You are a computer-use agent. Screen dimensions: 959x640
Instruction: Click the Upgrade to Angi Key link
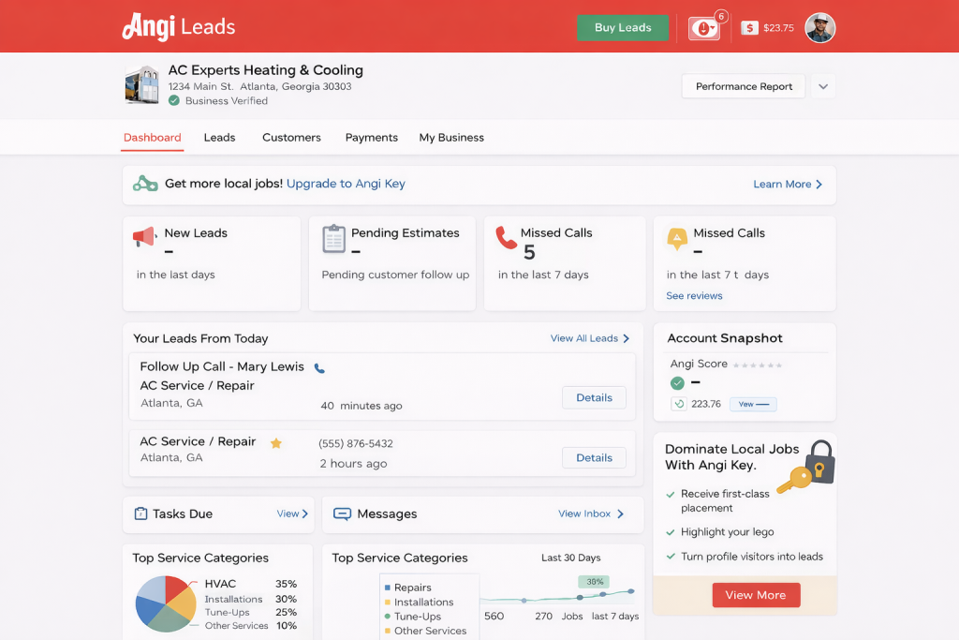[x=346, y=184]
